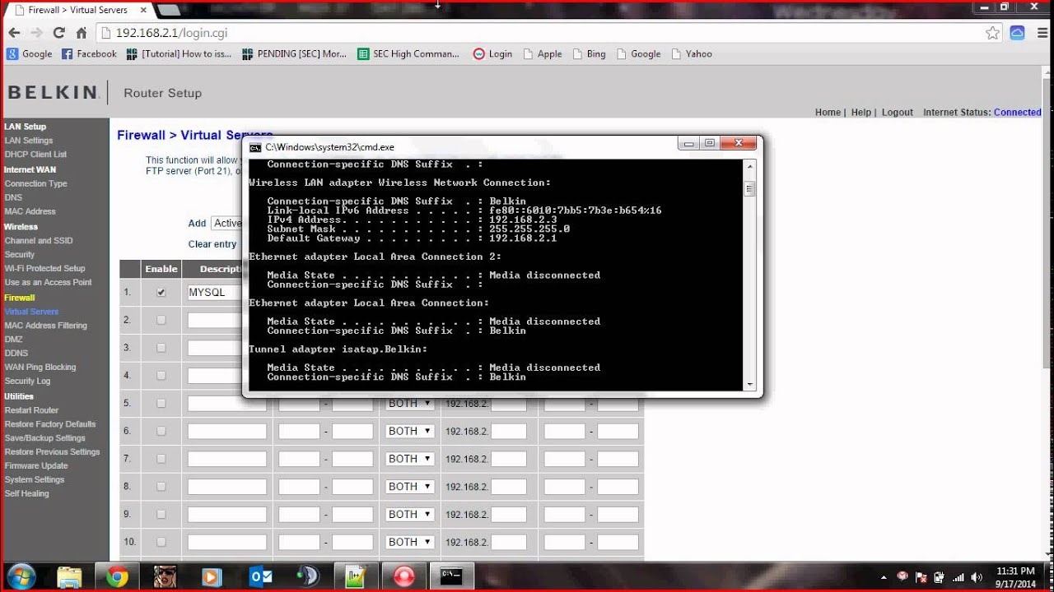
Task: Open the SEC High Command bookmark
Action: [408, 53]
